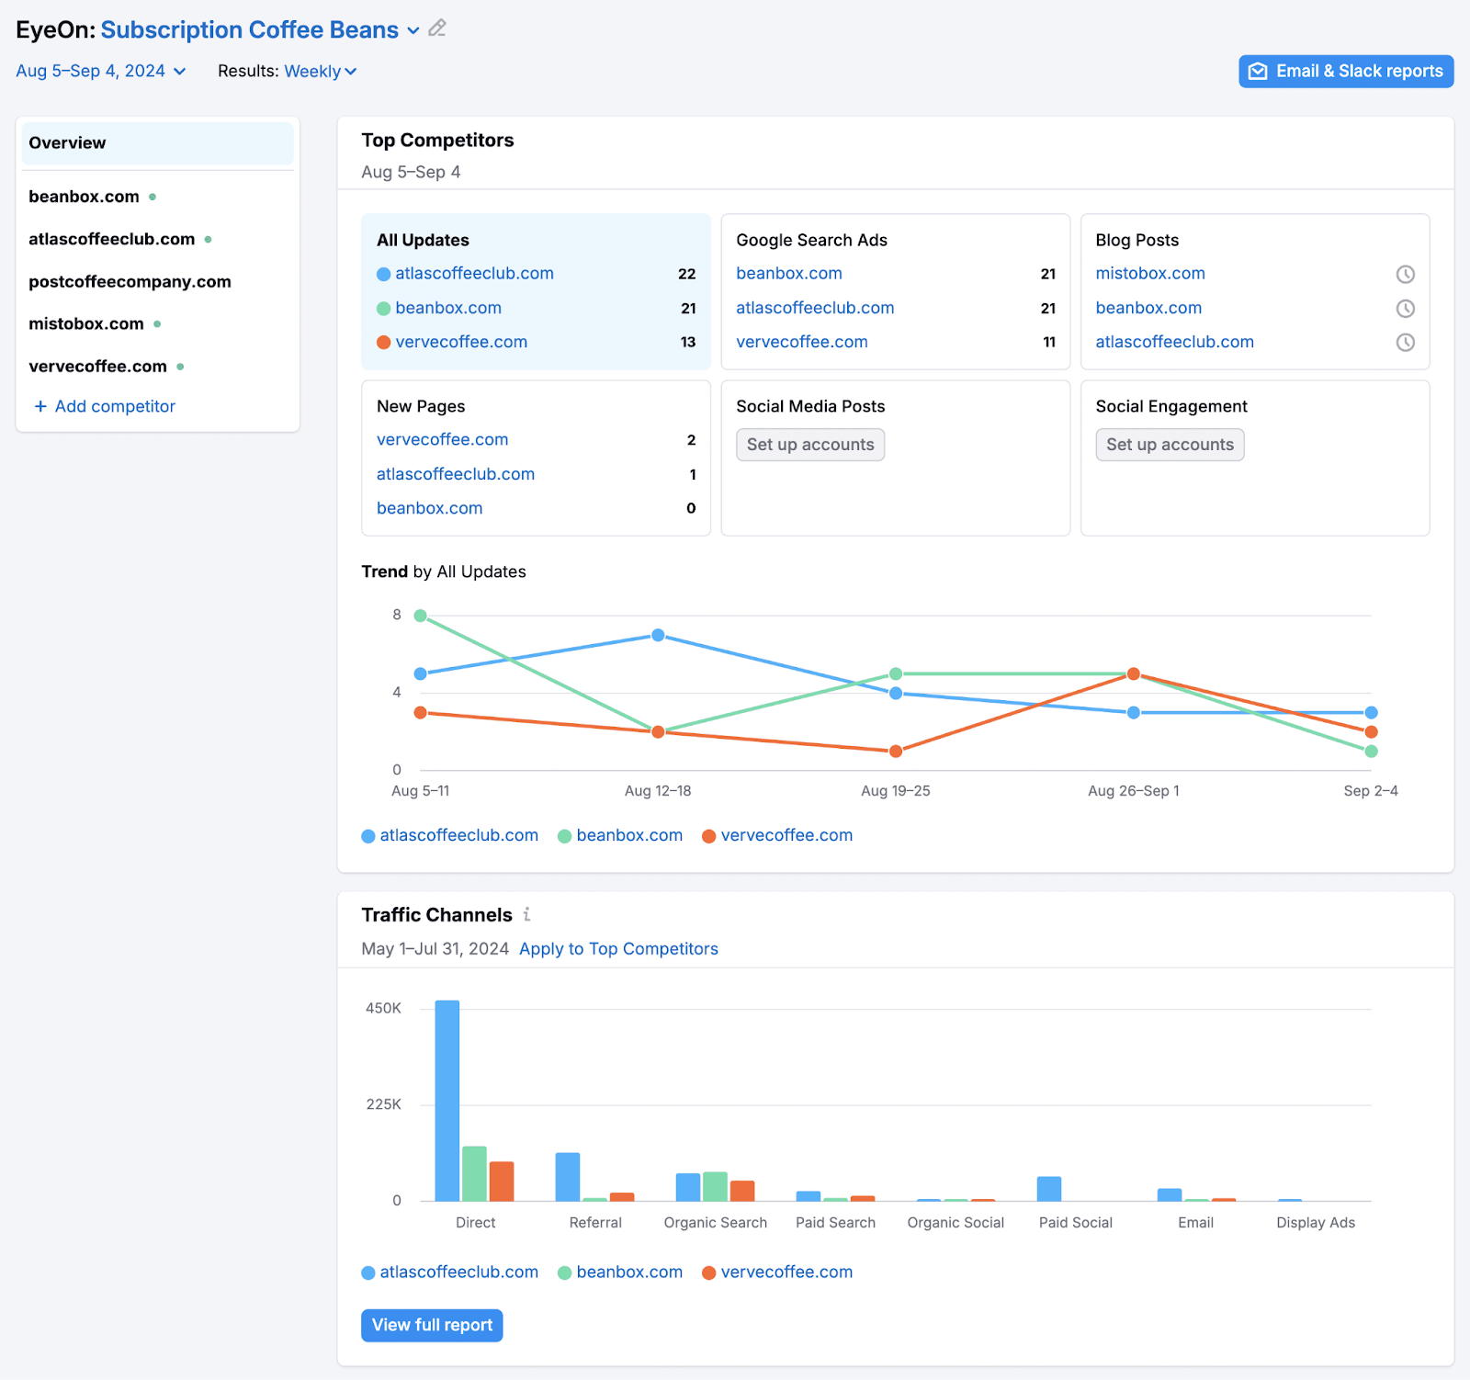Click the clock icon beside beanbox.com blog post
Screen dimensions: 1470x1380
point(1405,308)
